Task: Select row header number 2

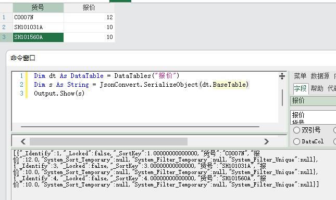Action: coord(6,27)
